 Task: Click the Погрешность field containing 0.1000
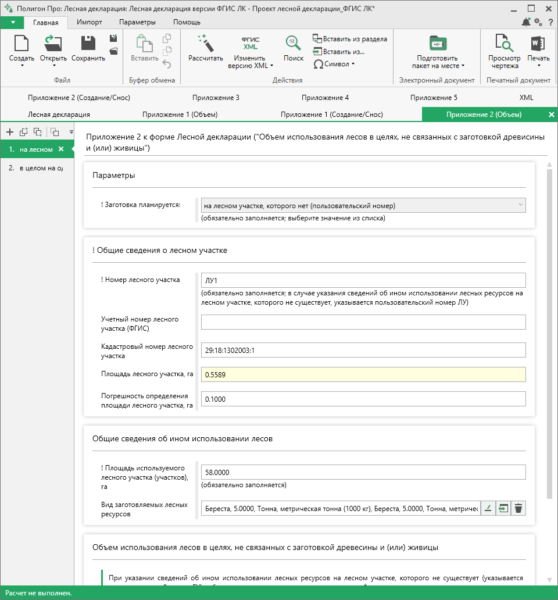[363, 399]
